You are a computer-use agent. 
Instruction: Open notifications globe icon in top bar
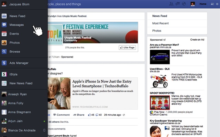(x=184, y=4)
